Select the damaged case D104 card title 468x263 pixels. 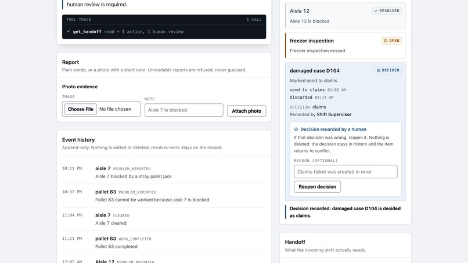pyautogui.click(x=315, y=70)
